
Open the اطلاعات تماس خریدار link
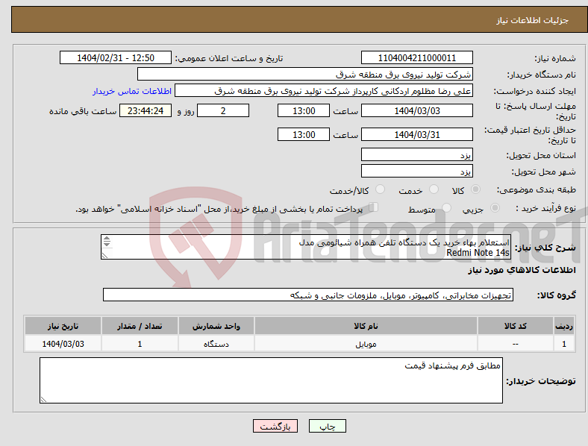[132, 91]
